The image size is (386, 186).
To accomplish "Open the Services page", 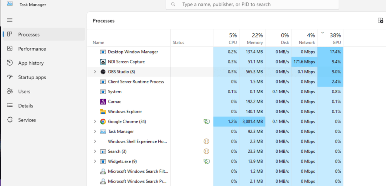I will (x=44, y=120).
